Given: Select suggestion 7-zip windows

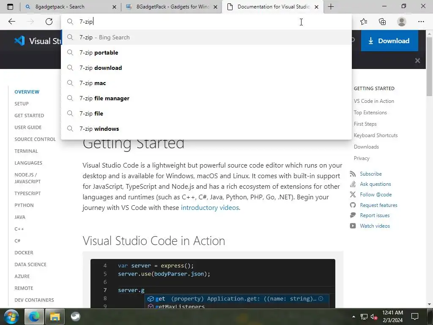Looking at the screenshot, I should (206, 129).
